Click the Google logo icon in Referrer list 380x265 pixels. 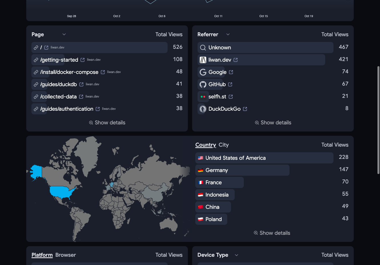point(203,72)
